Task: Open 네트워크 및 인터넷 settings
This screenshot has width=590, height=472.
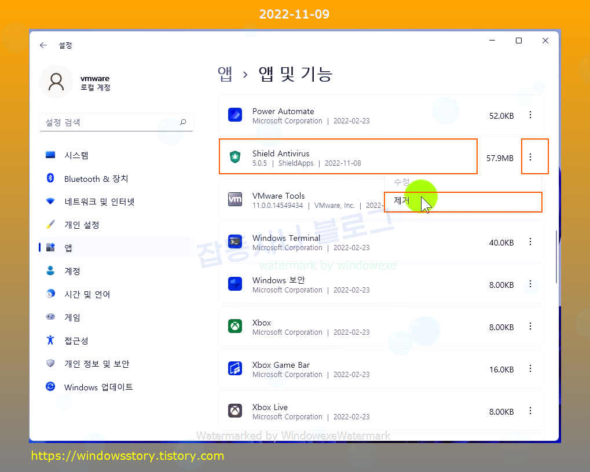Action: coord(116,202)
